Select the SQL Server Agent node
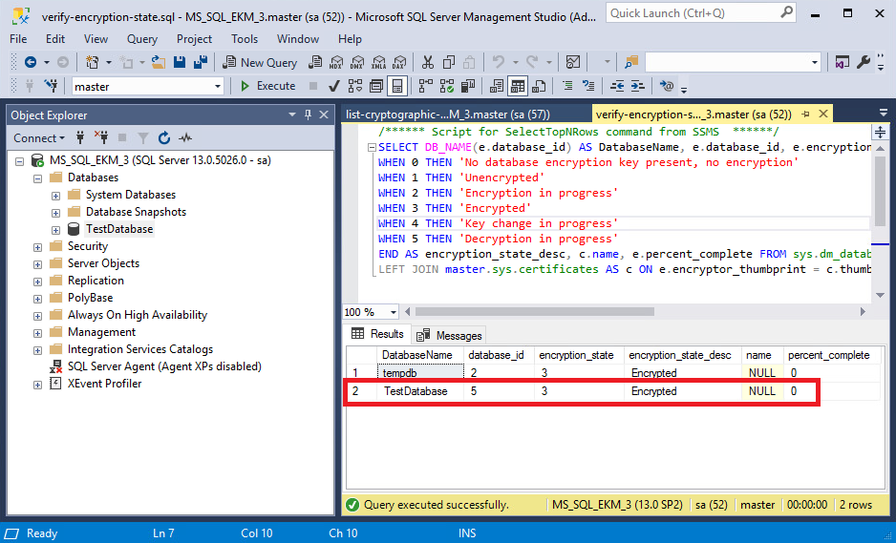The height and width of the screenshot is (543, 896). (x=164, y=366)
